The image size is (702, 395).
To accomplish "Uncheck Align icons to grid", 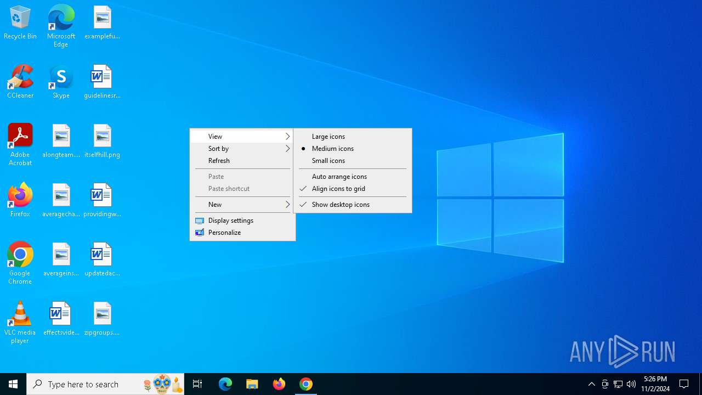I will 353,189.
